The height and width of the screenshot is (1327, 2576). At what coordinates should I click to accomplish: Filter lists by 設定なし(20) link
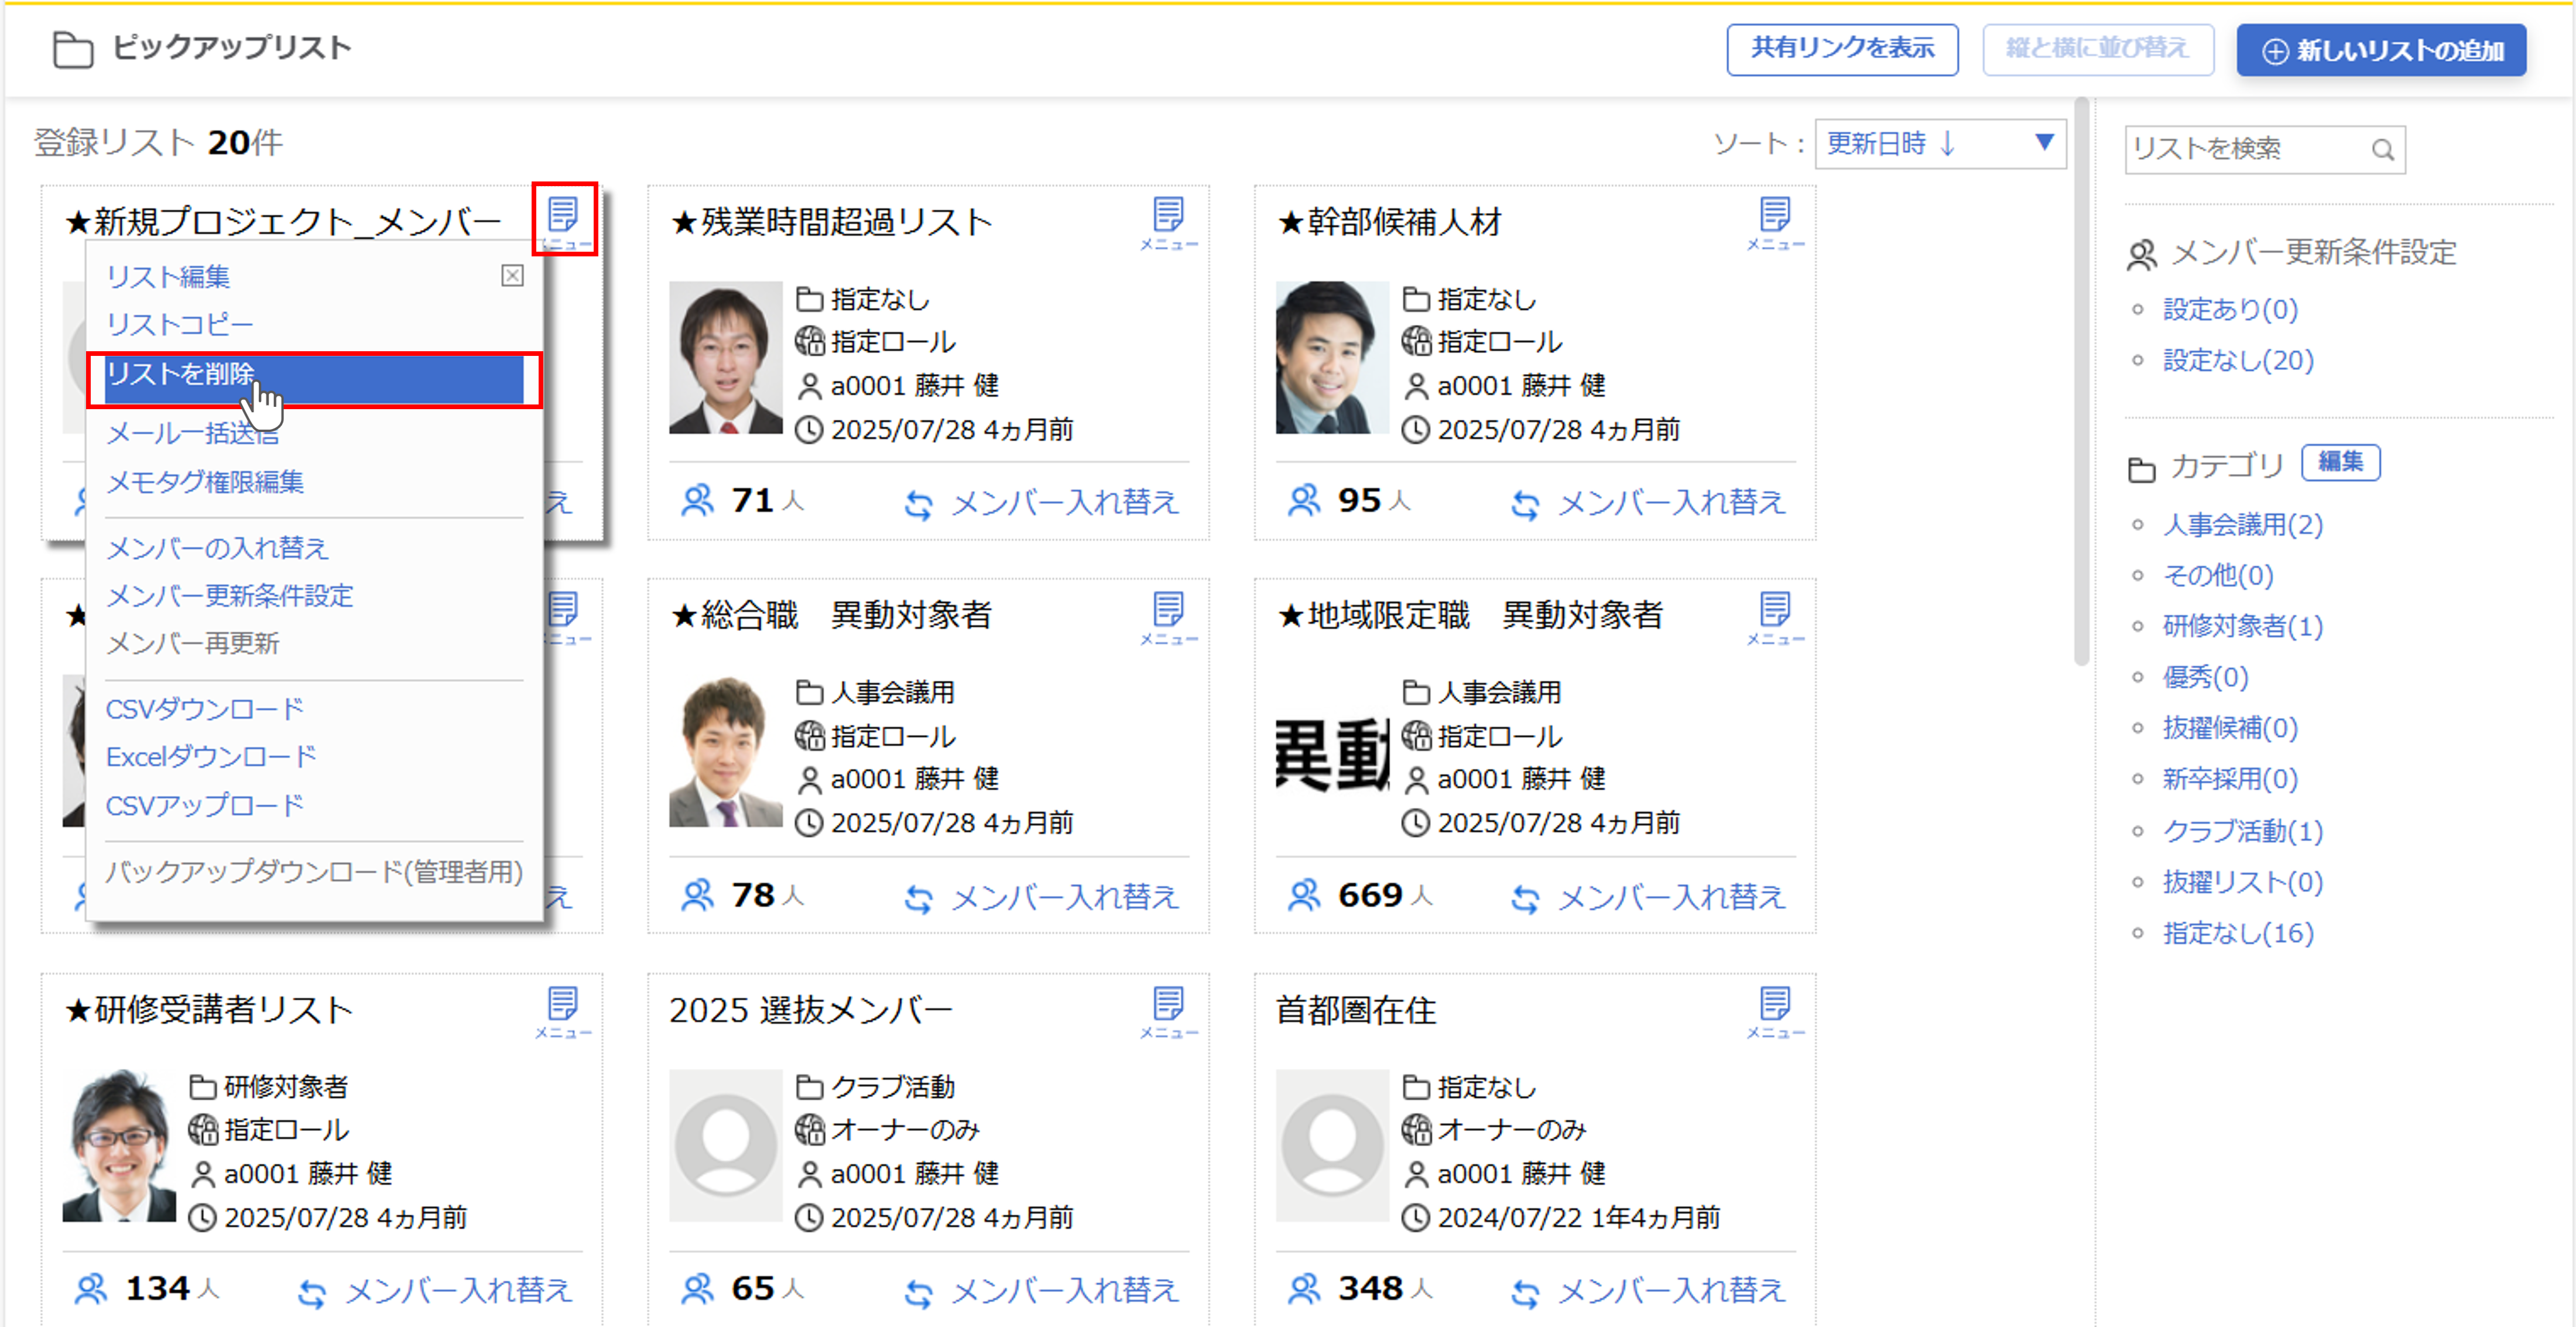click(2238, 360)
